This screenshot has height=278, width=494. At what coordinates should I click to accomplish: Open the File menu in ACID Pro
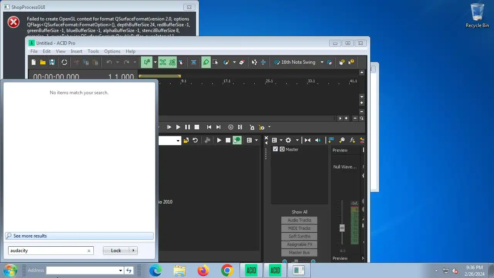click(34, 51)
